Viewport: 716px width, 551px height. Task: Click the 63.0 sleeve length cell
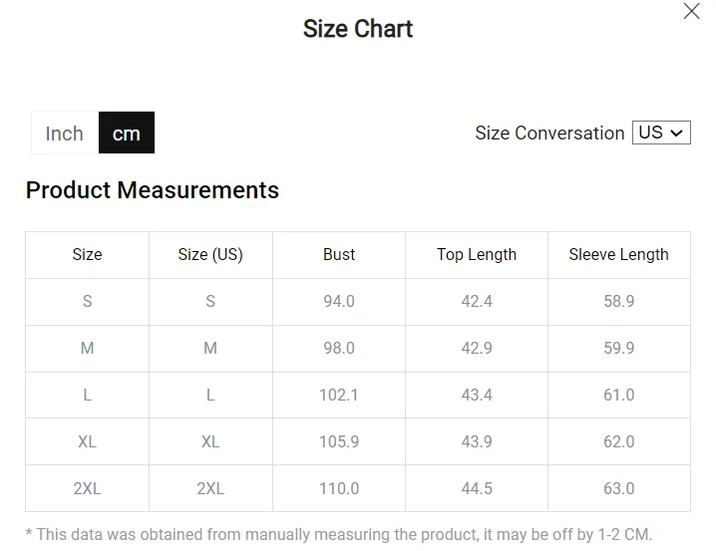pos(619,489)
